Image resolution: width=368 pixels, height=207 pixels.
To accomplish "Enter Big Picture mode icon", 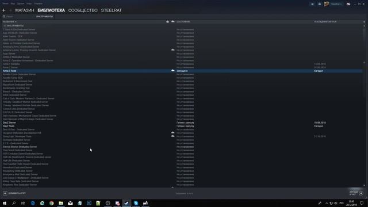I will click(x=348, y=4).
